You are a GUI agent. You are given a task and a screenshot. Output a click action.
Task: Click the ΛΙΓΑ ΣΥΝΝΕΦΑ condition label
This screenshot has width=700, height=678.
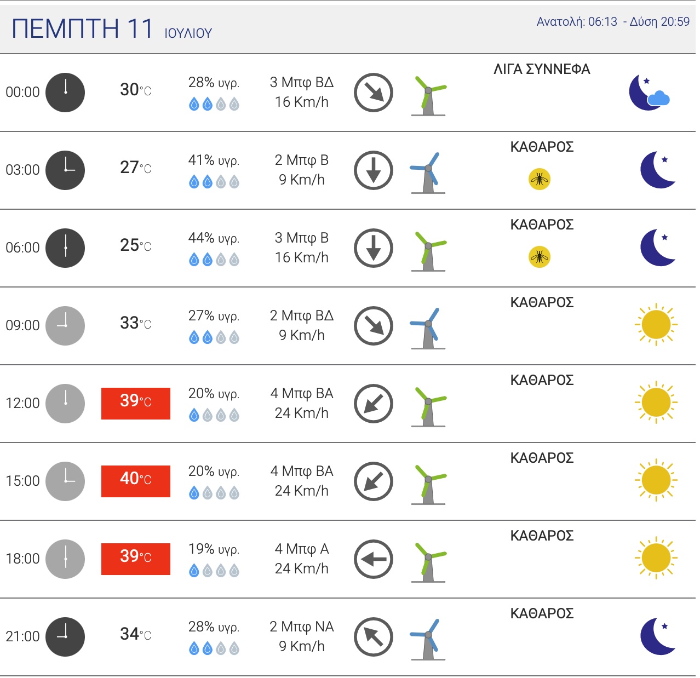coord(542,70)
